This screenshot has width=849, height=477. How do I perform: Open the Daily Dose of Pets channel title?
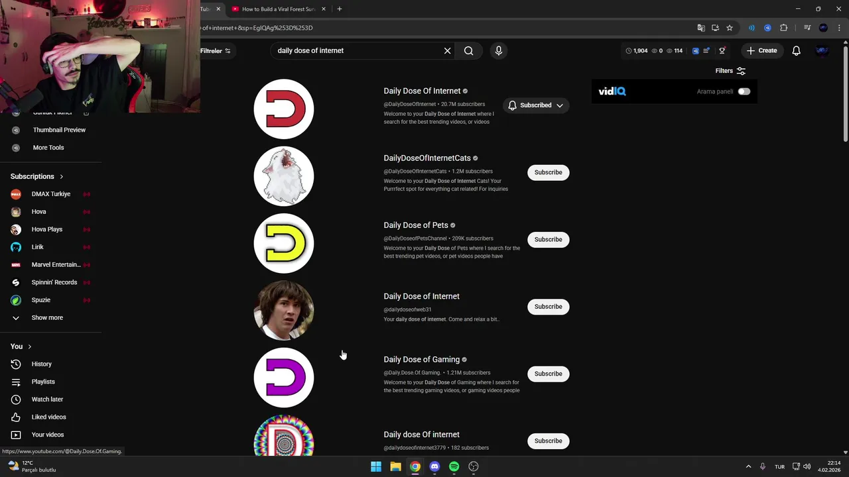click(416, 225)
